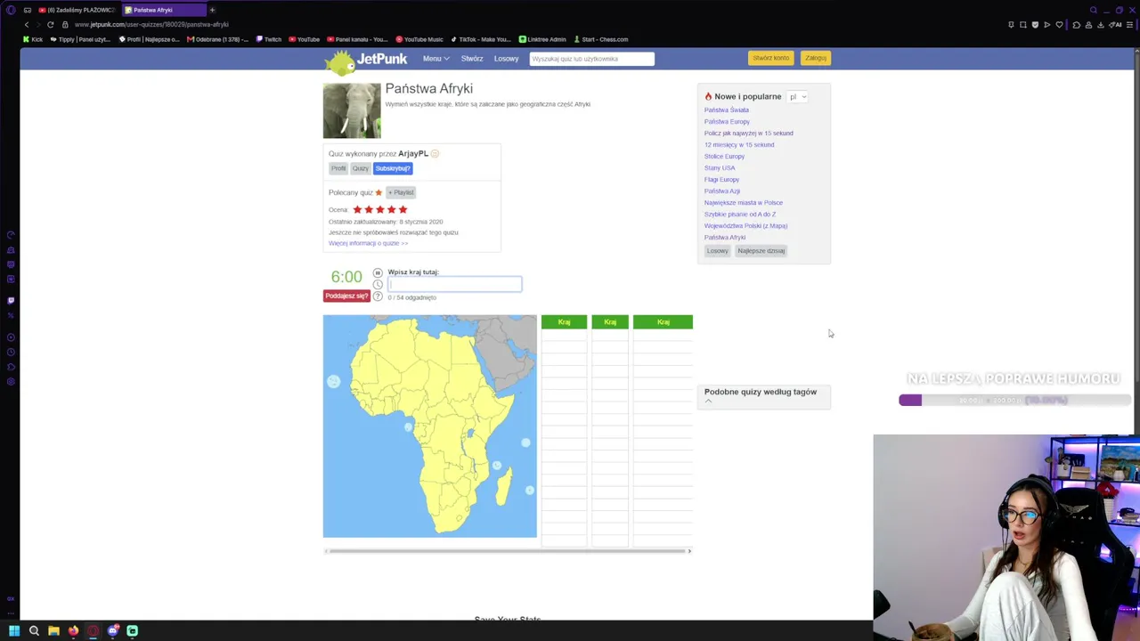
Task: Open the browser tab search magnifier icon
Action: point(1094,10)
